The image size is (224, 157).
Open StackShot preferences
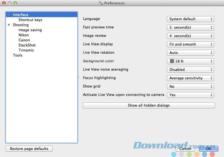click(27, 45)
